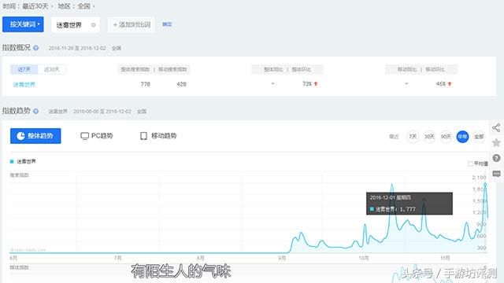
Task: Switch to the PC趋势 tab
Action: click(96, 136)
